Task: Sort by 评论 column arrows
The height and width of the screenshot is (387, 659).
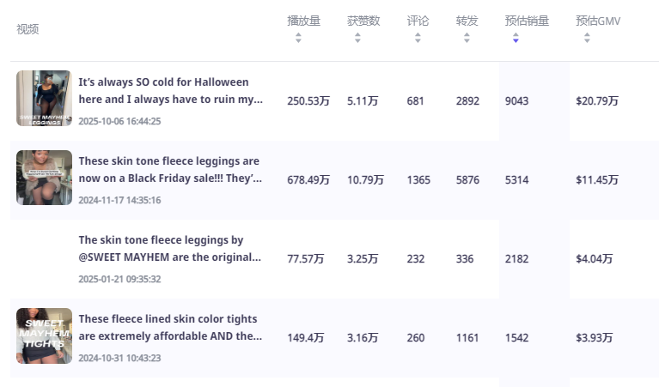Action: [418, 38]
